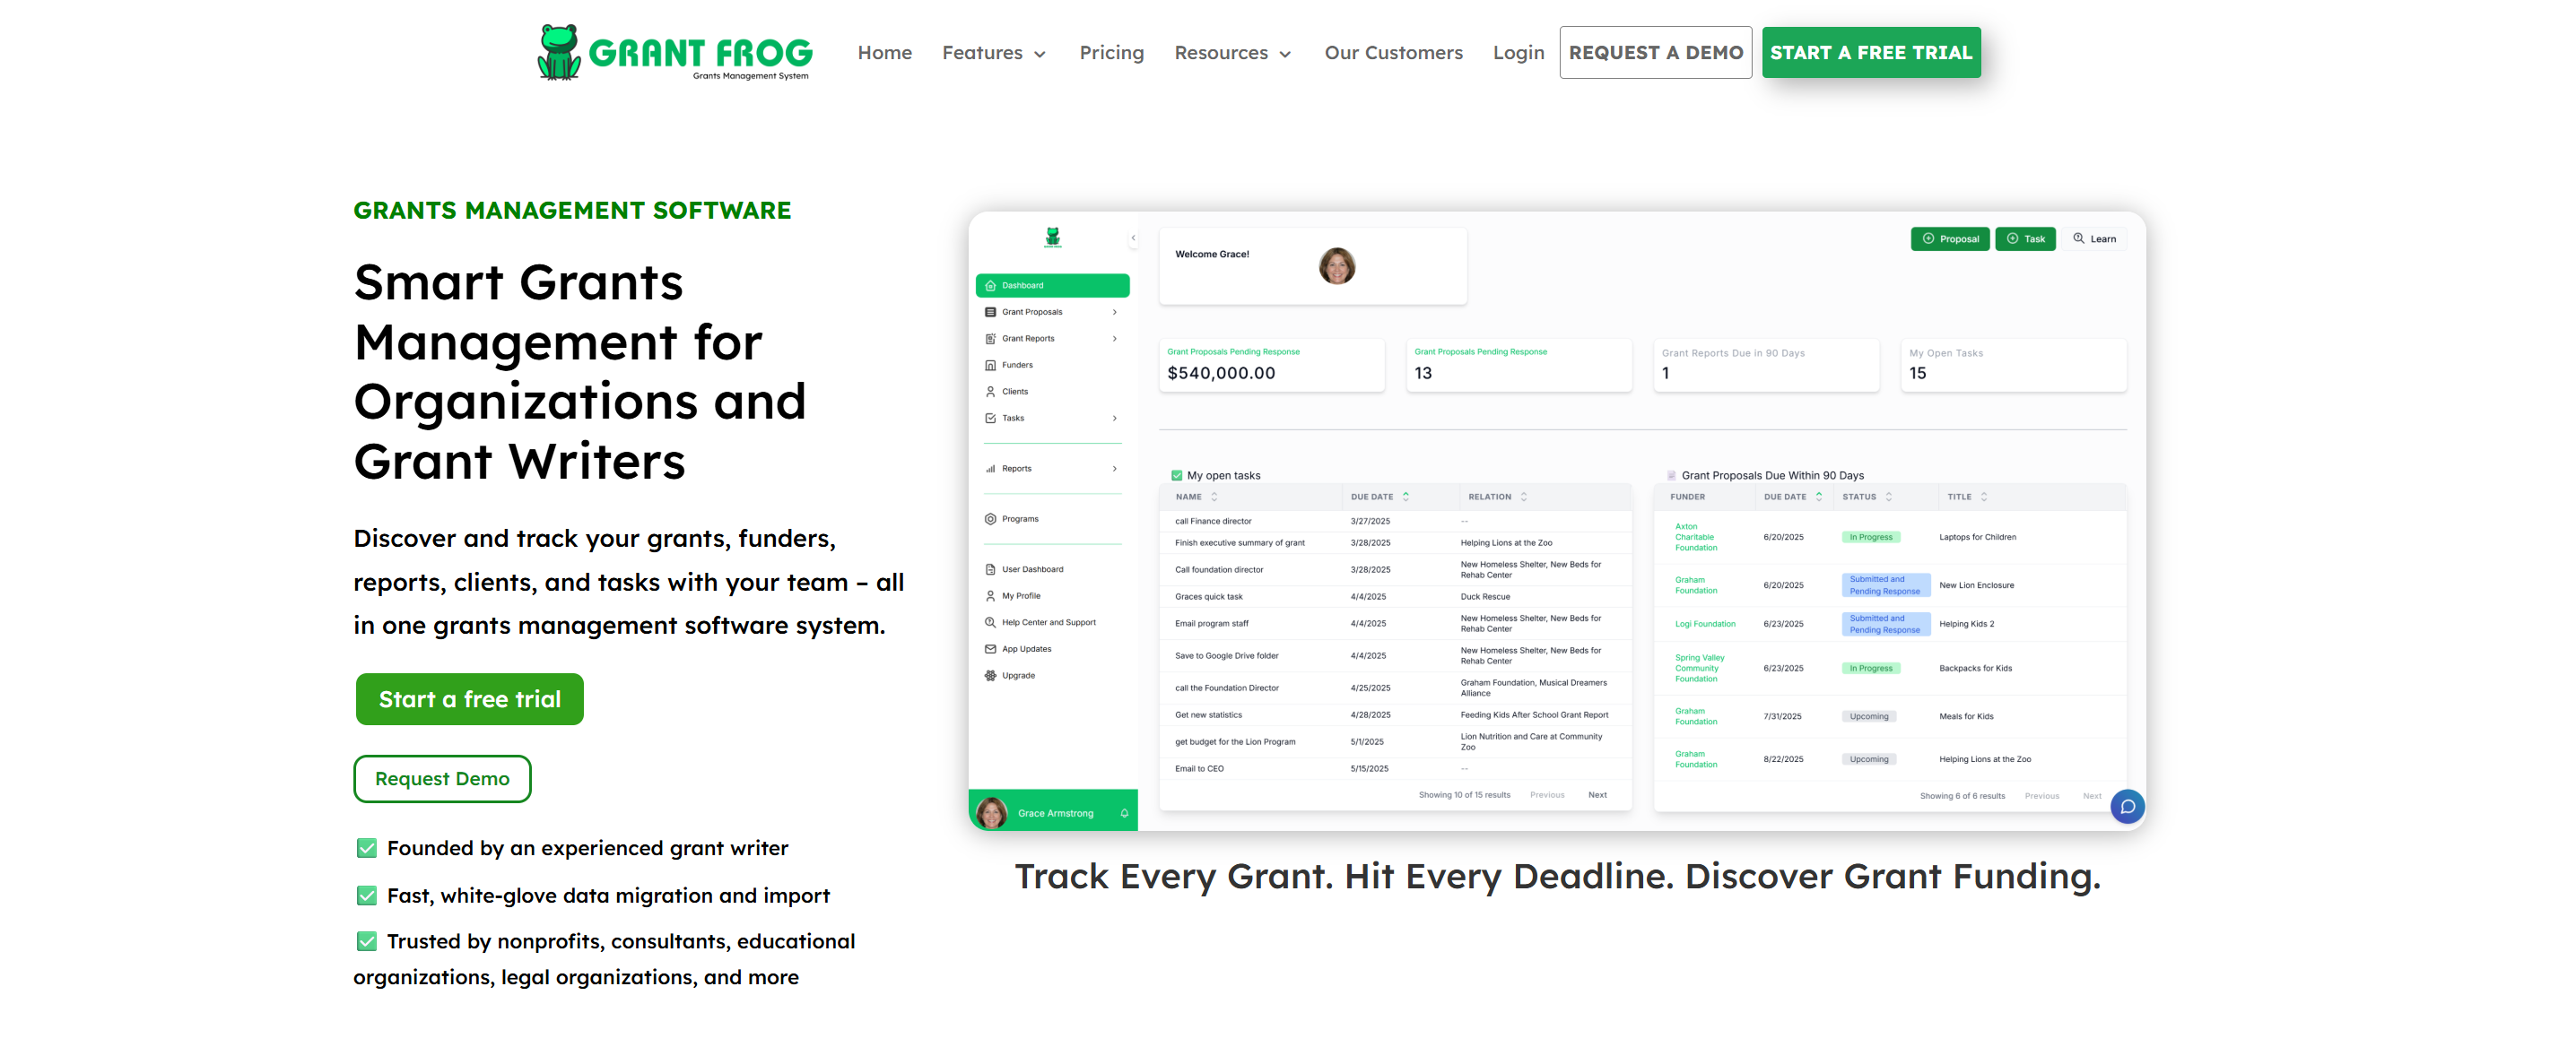Click the Upgrade gear icon in sidebar

pyautogui.click(x=990, y=677)
